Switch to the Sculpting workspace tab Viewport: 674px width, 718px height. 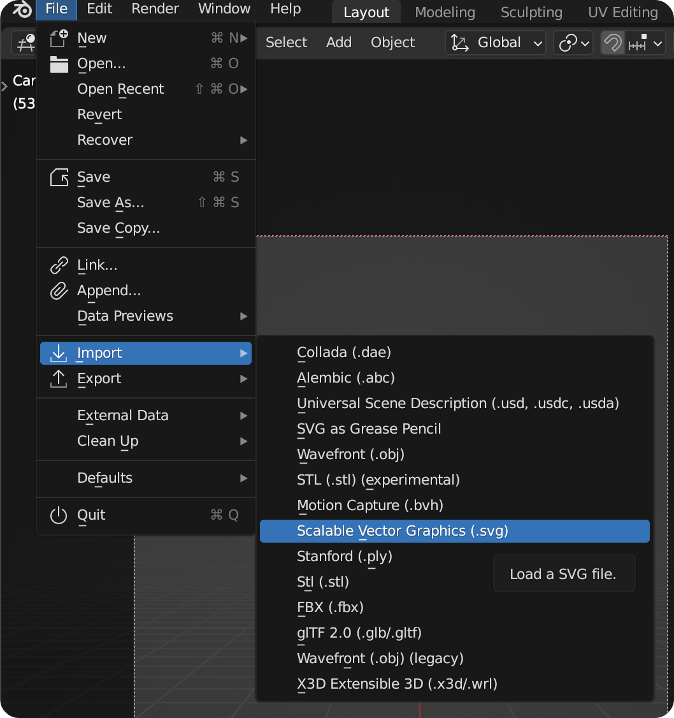[x=531, y=12]
